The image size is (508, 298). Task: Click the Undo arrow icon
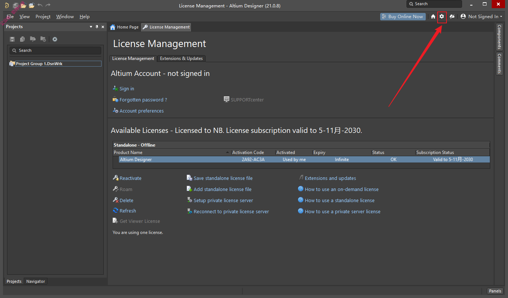click(40, 5)
